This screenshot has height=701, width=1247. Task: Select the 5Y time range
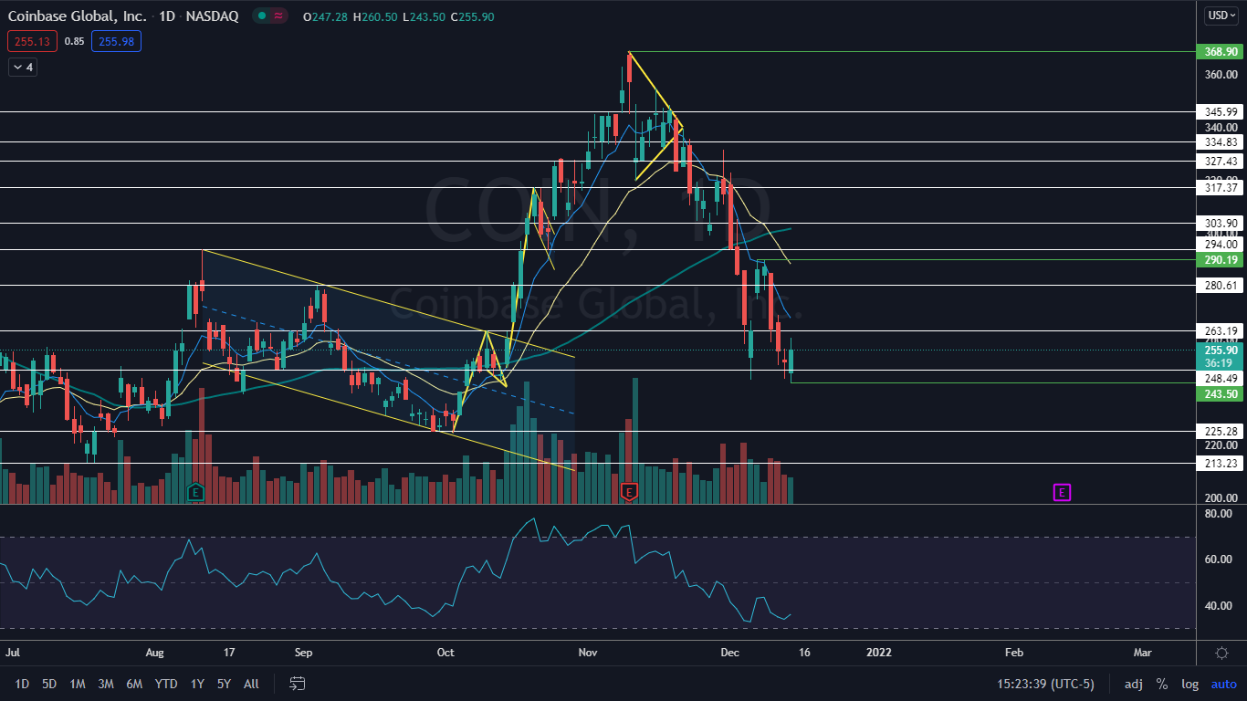[x=224, y=684]
